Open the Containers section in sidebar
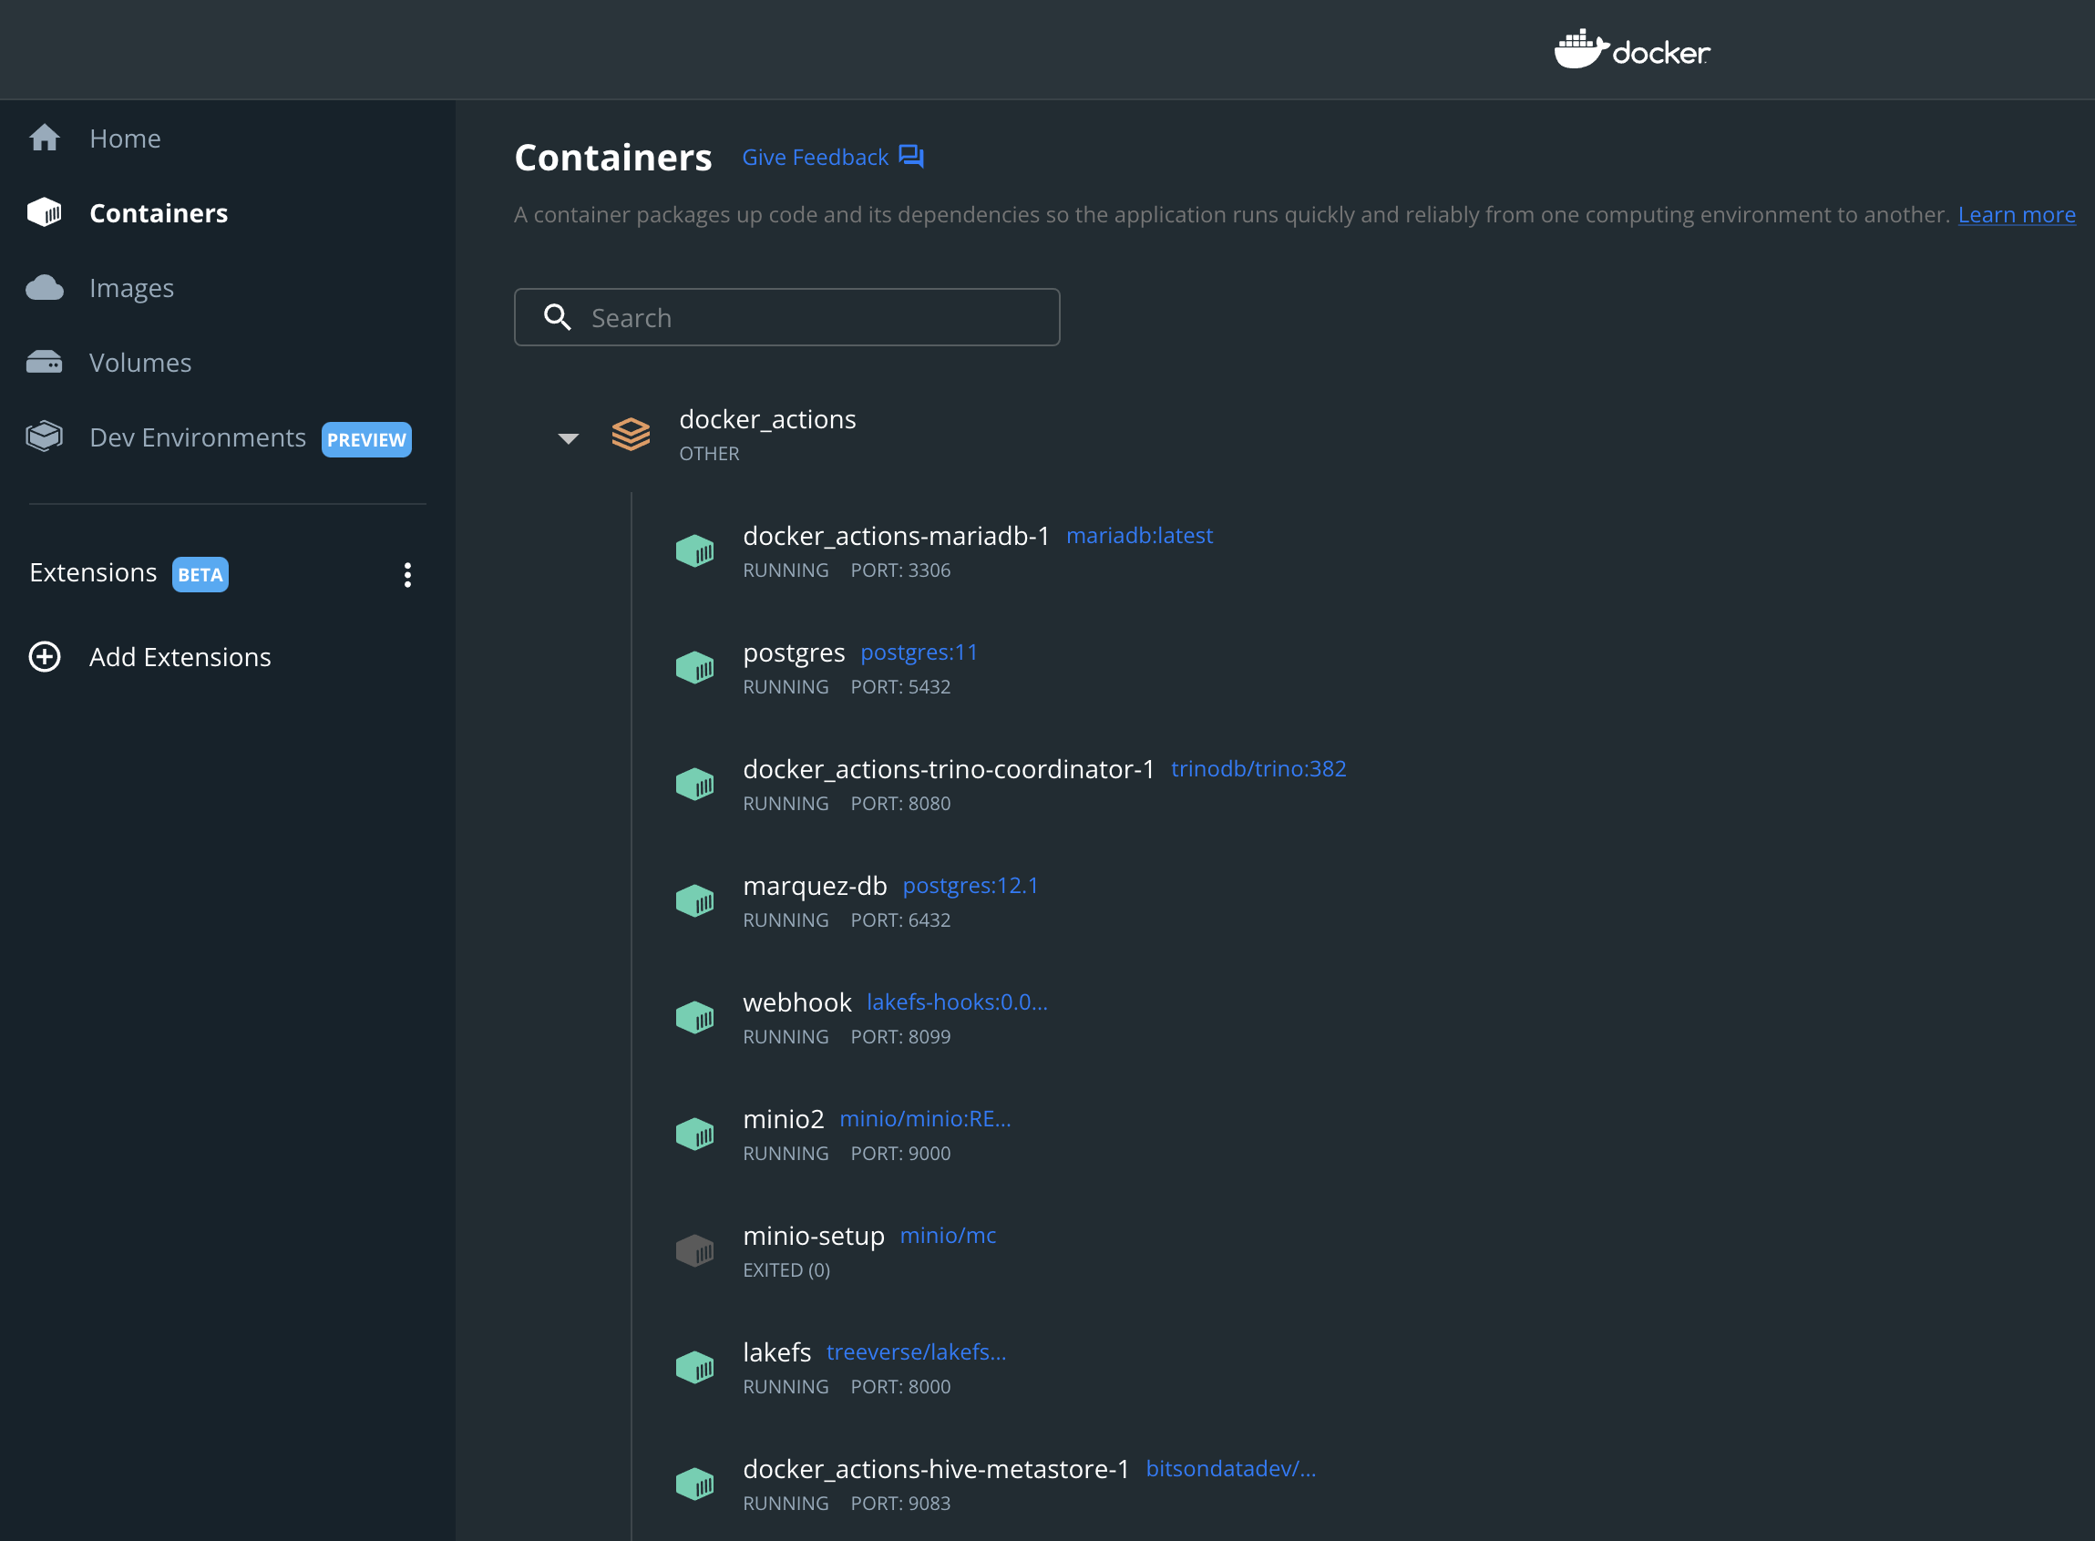Screen dimensions: 2095x1541 click(158, 212)
